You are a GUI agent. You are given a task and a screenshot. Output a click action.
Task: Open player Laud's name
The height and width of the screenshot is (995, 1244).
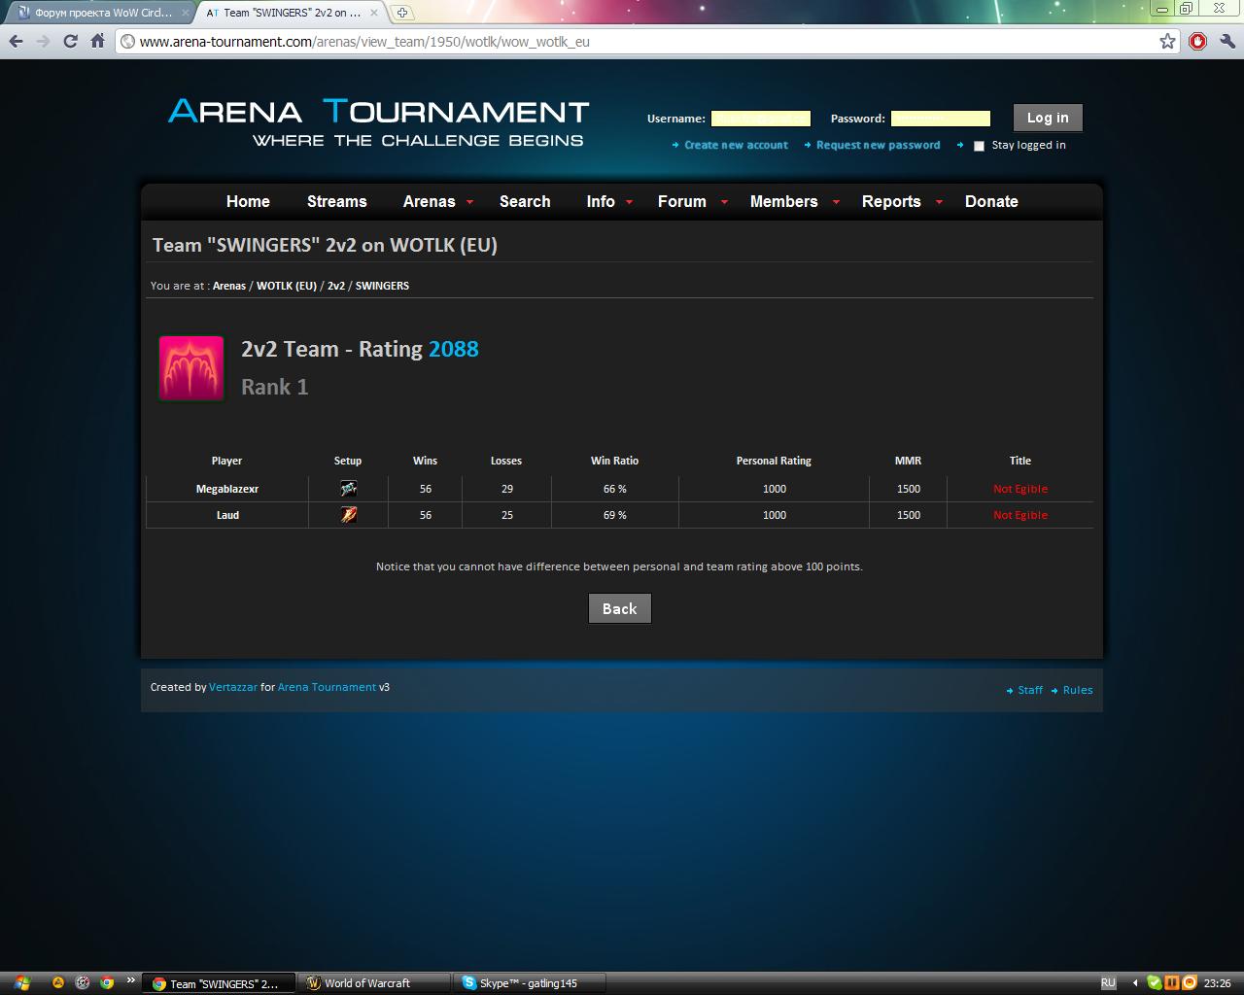pos(227,515)
